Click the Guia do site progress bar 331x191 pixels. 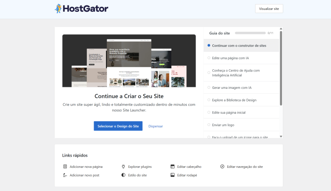coord(250,33)
